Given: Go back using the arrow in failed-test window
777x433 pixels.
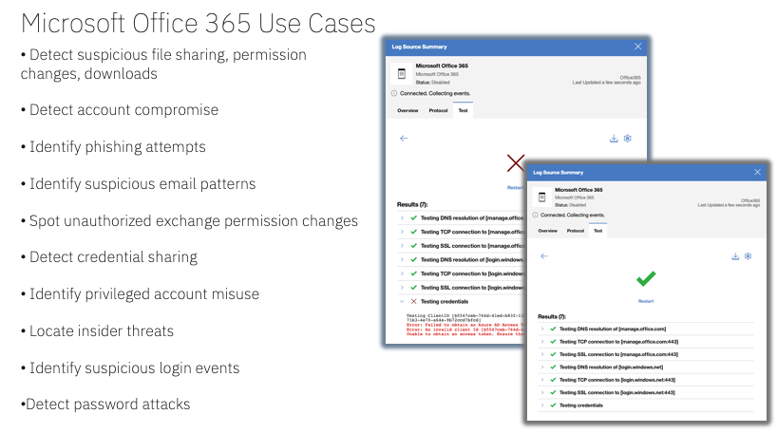Looking at the screenshot, I should (404, 139).
